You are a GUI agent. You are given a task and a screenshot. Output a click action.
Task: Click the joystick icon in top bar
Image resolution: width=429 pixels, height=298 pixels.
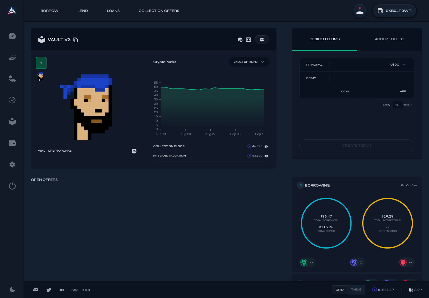coord(360,11)
